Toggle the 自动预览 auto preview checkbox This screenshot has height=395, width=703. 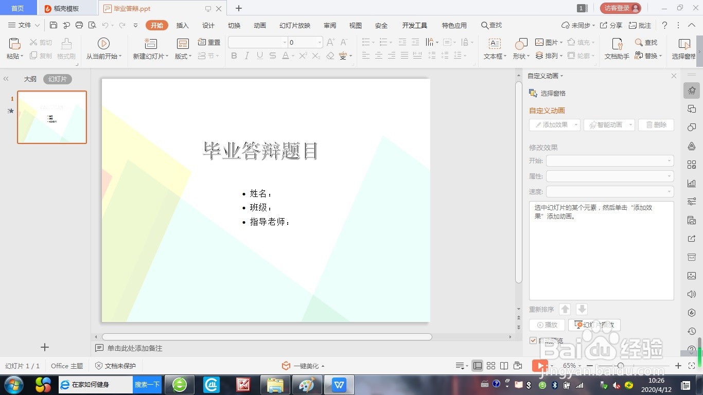tap(533, 340)
